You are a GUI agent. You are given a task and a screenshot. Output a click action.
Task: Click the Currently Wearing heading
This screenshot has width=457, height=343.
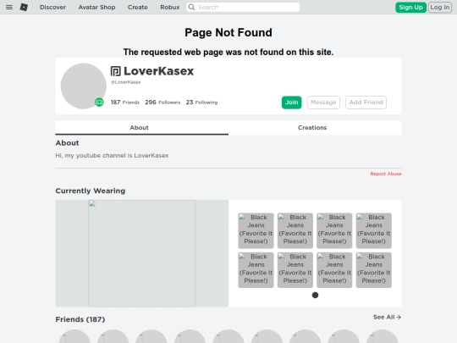pyautogui.click(x=91, y=191)
